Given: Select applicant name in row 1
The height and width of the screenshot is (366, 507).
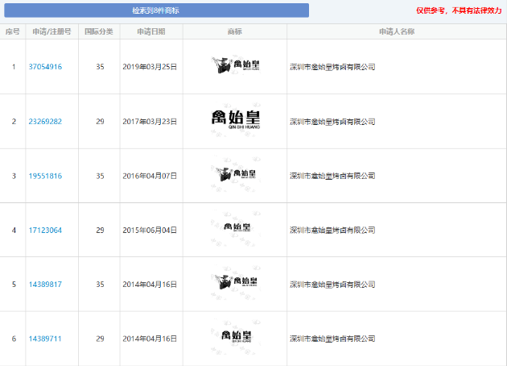Looking at the screenshot, I should point(332,67).
